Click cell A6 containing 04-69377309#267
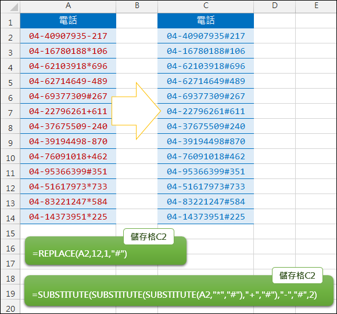This screenshot has width=337, height=314. coord(68,96)
